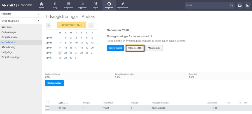This screenshot has width=252, height=114.
Task: Tick the select-all checkbox in table header
Action: click(x=47, y=103)
